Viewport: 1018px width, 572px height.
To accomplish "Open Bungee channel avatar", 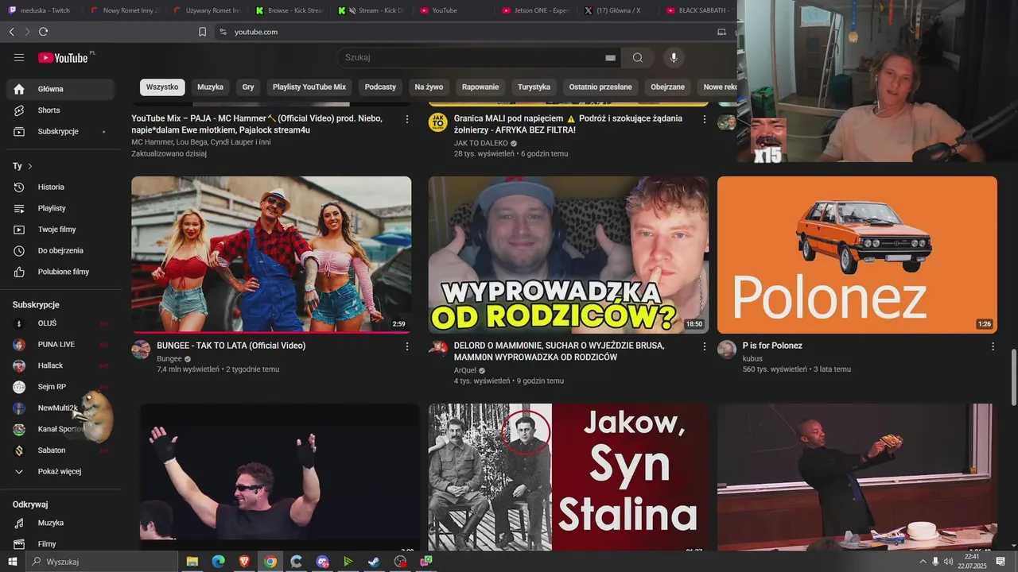I will [x=141, y=350].
